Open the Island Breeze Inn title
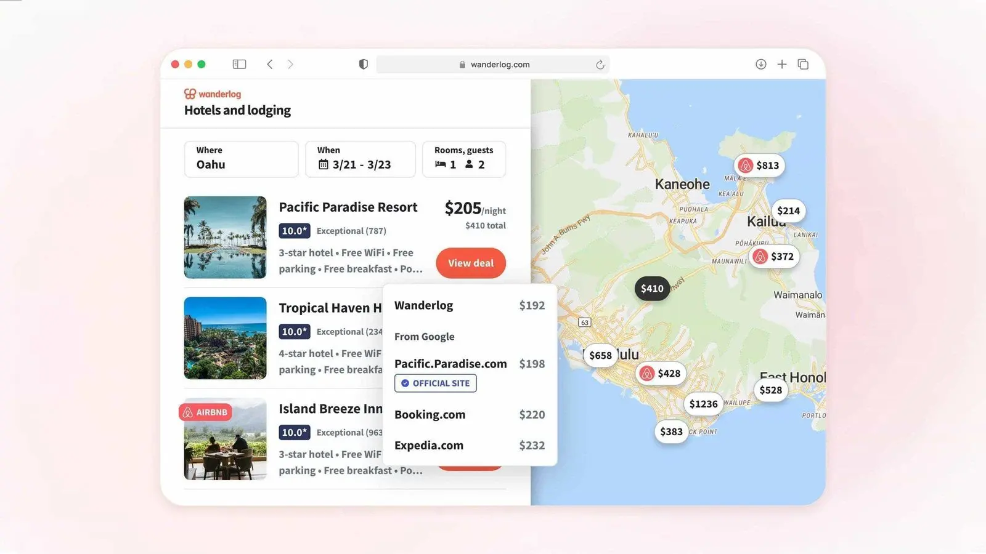The image size is (986, 554). [330, 409]
